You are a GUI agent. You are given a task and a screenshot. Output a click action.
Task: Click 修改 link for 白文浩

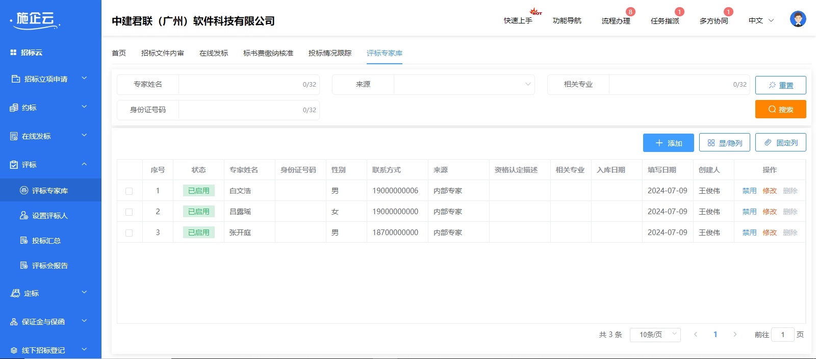769,191
